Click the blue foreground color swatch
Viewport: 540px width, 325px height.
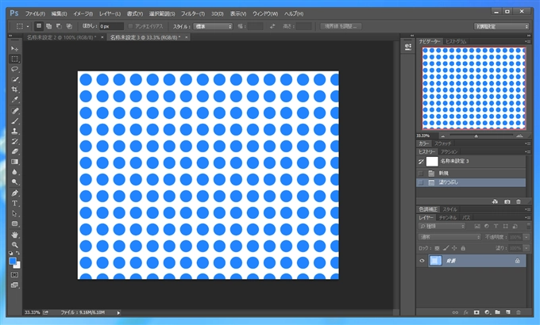click(x=13, y=261)
